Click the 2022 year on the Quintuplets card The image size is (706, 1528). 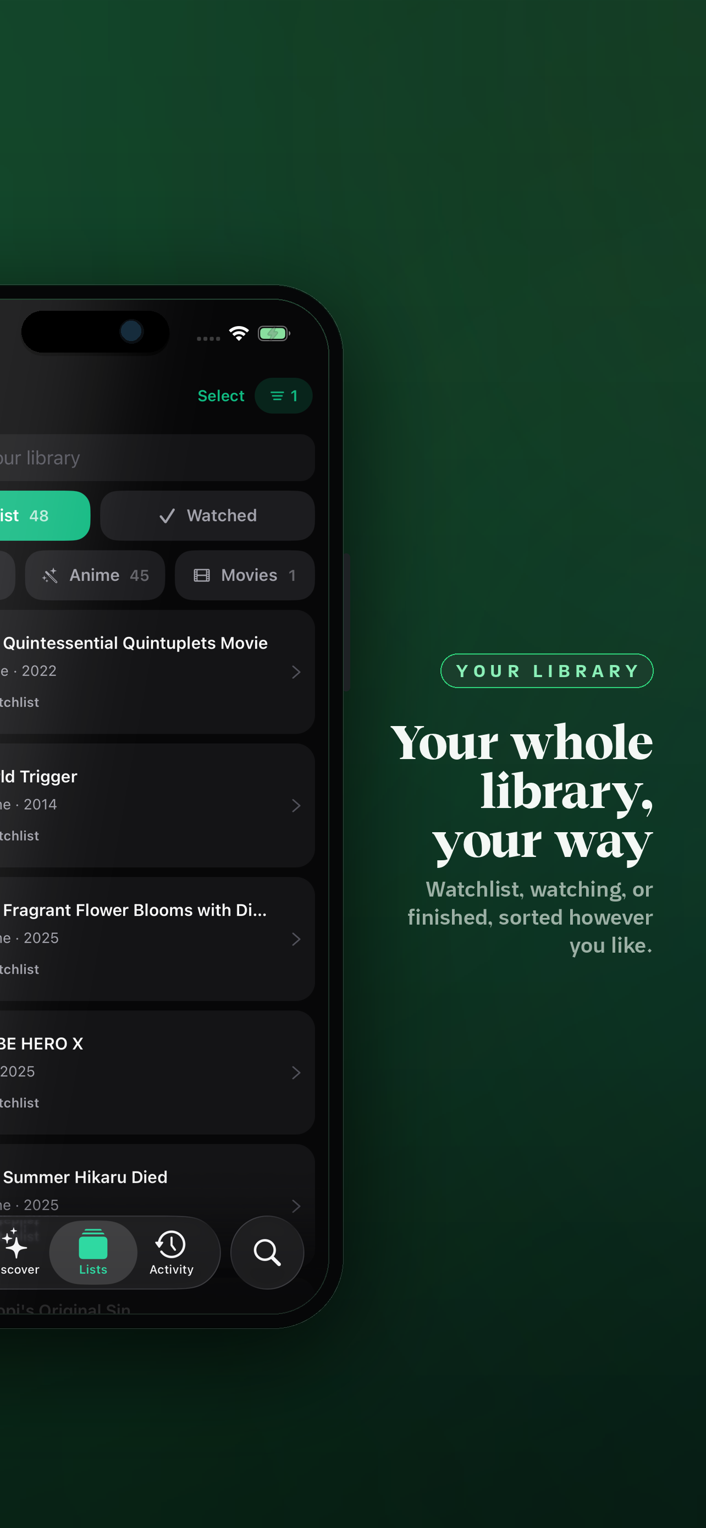(x=39, y=671)
